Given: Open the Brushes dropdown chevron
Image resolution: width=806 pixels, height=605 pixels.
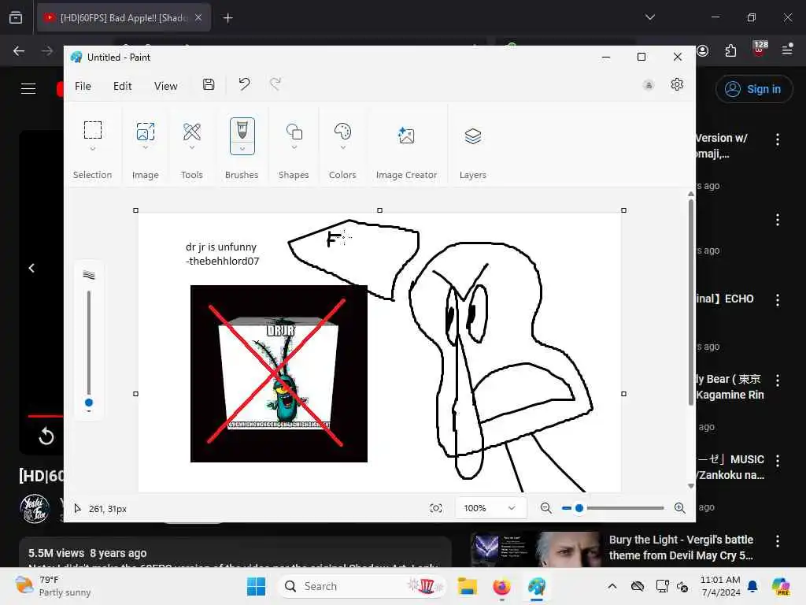Looking at the screenshot, I should pyautogui.click(x=242, y=149).
